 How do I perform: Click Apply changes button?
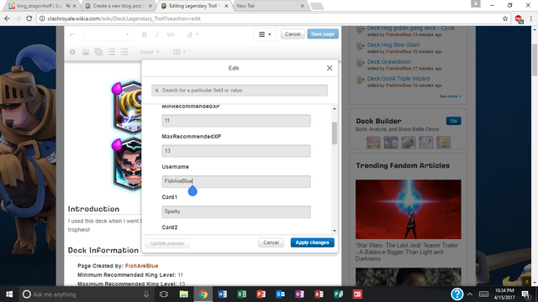(312, 242)
